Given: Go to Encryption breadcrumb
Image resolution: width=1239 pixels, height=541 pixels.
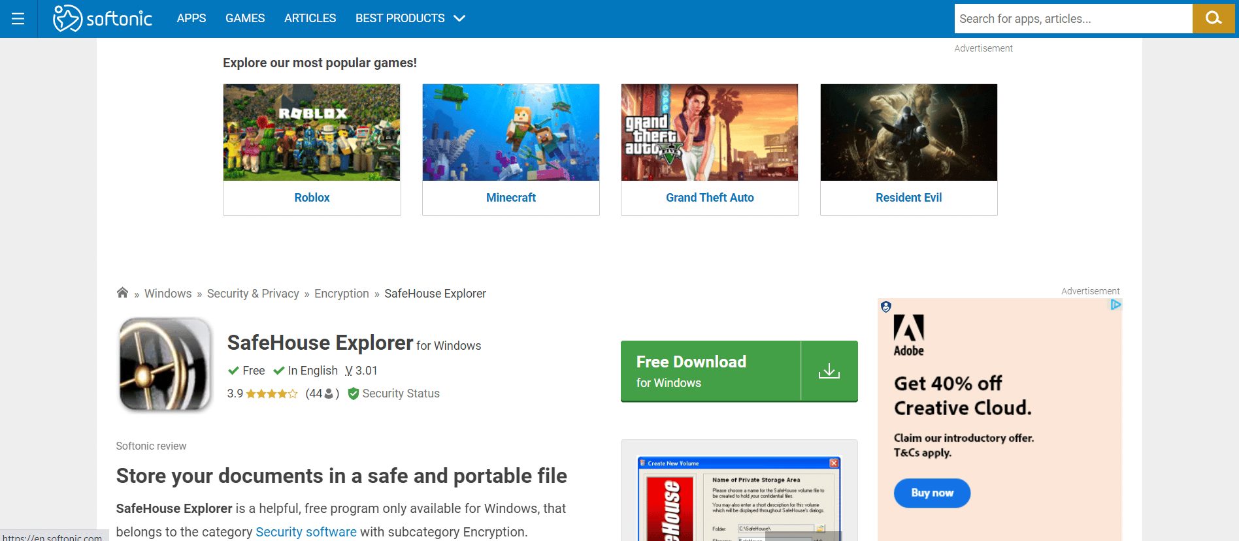Looking at the screenshot, I should (342, 294).
